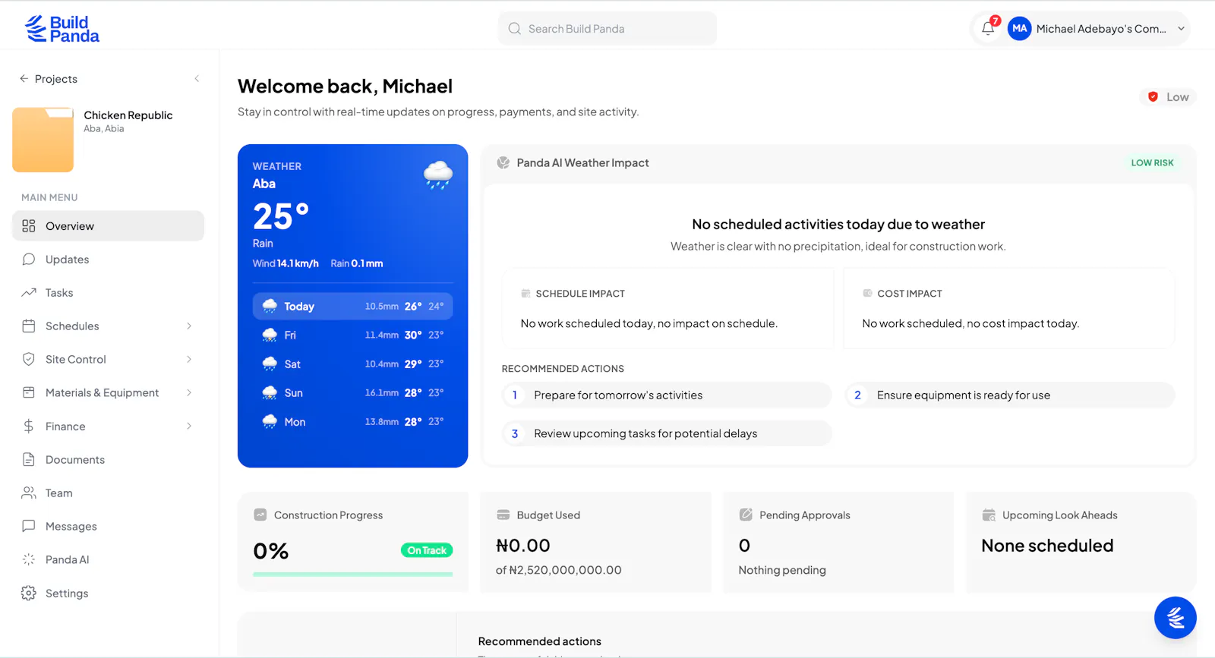Click the Mon forecast row
1215x658 pixels.
(x=352, y=422)
